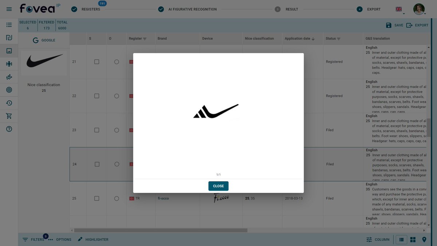Open the image search sidebar icon
Image resolution: width=437 pixels, height=246 pixels.
[x=9, y=51]
